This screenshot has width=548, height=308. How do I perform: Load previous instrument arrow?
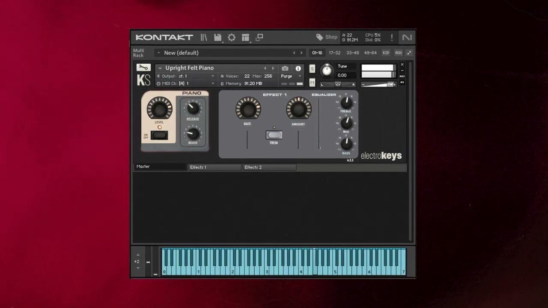(x=265, y=68)
